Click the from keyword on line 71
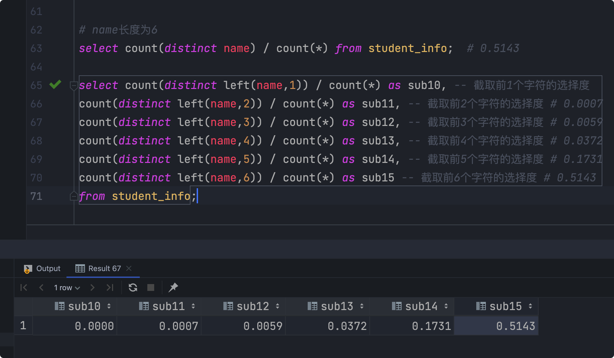 [x=92, y=196]
